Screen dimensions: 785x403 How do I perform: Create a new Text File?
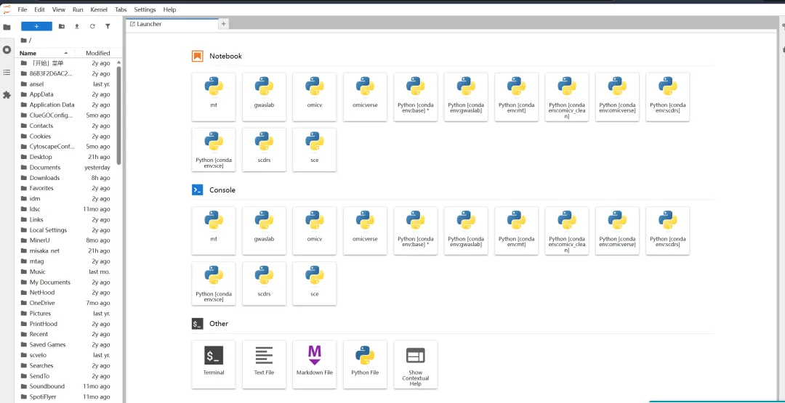pos(264,365)
